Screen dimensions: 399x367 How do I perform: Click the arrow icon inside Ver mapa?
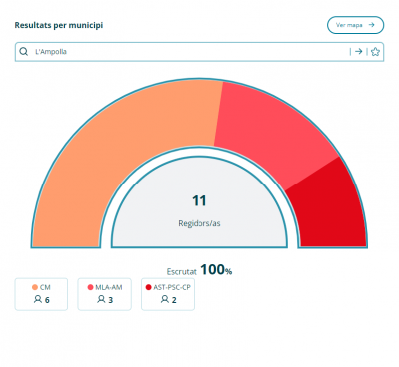tap(371, 25)
